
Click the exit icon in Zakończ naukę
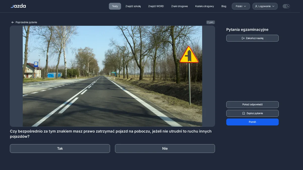point(243,38)
